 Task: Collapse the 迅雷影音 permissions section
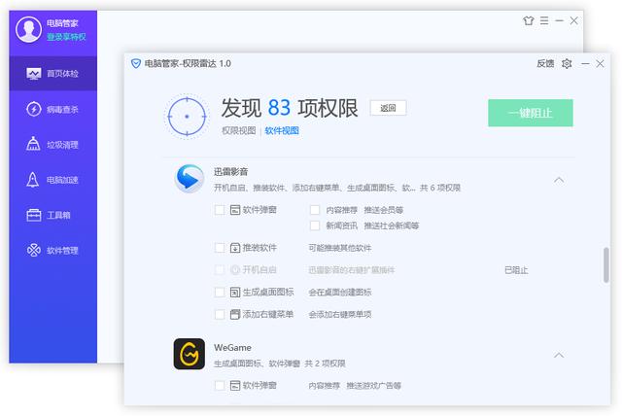[x=559, y=180]
